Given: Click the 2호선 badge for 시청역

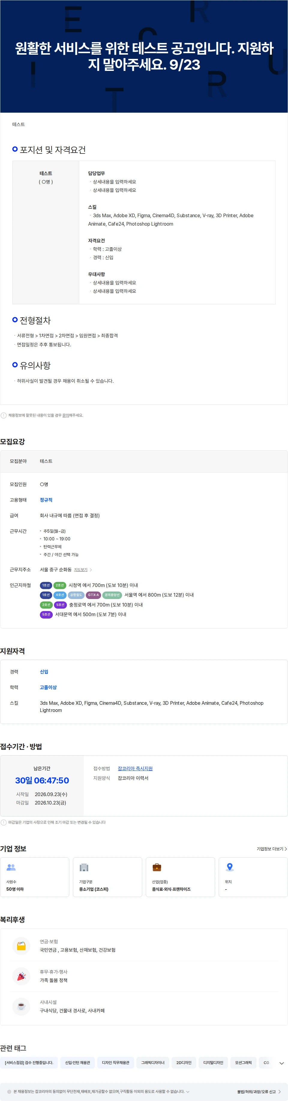Looking at the screenshot, I should 60,585.
